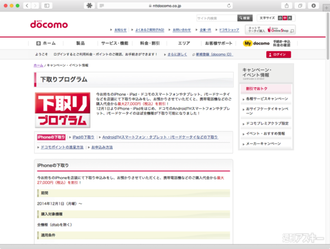
Task: Open イベント・おすすめ情報 sidebar item
Action: (266, 133)
